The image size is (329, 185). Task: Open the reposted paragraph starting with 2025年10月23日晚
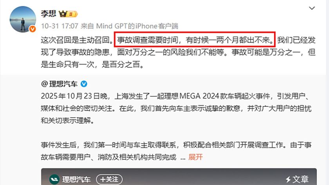click(x=176, y=108)
